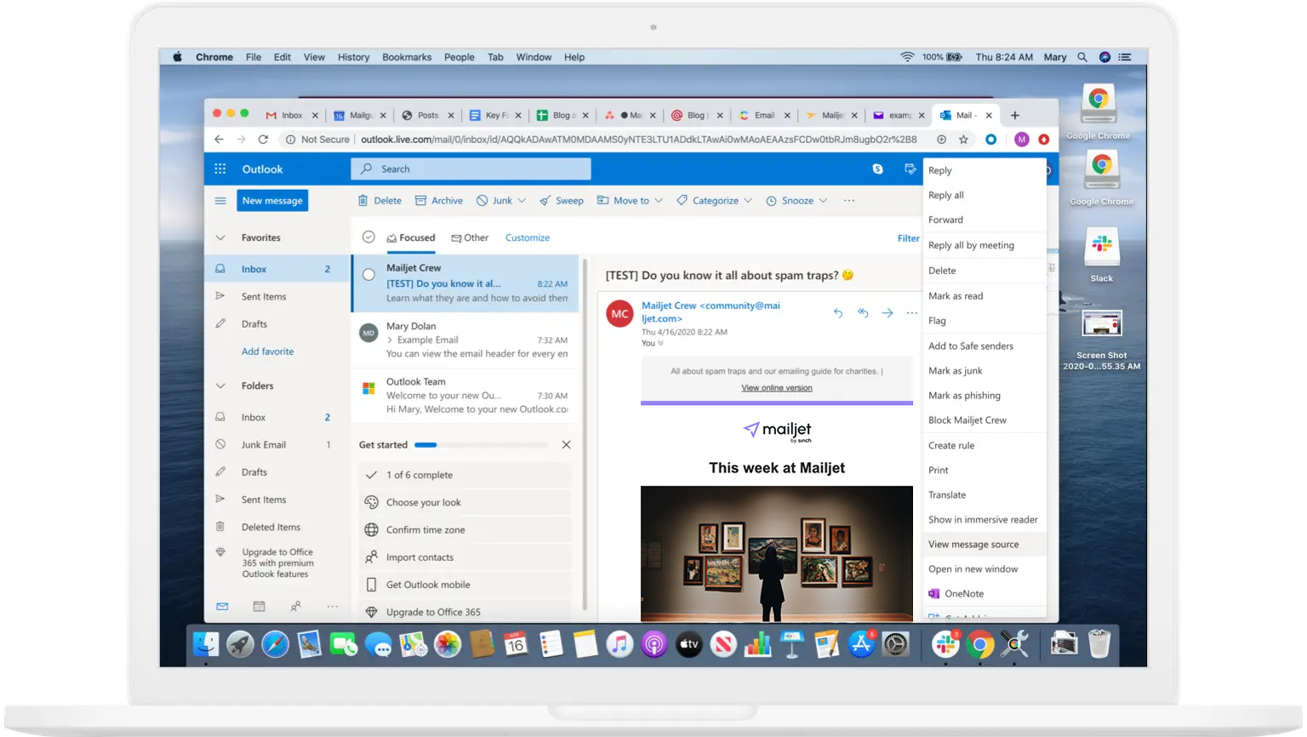Send to OneNote from context menu

point(985,593)
